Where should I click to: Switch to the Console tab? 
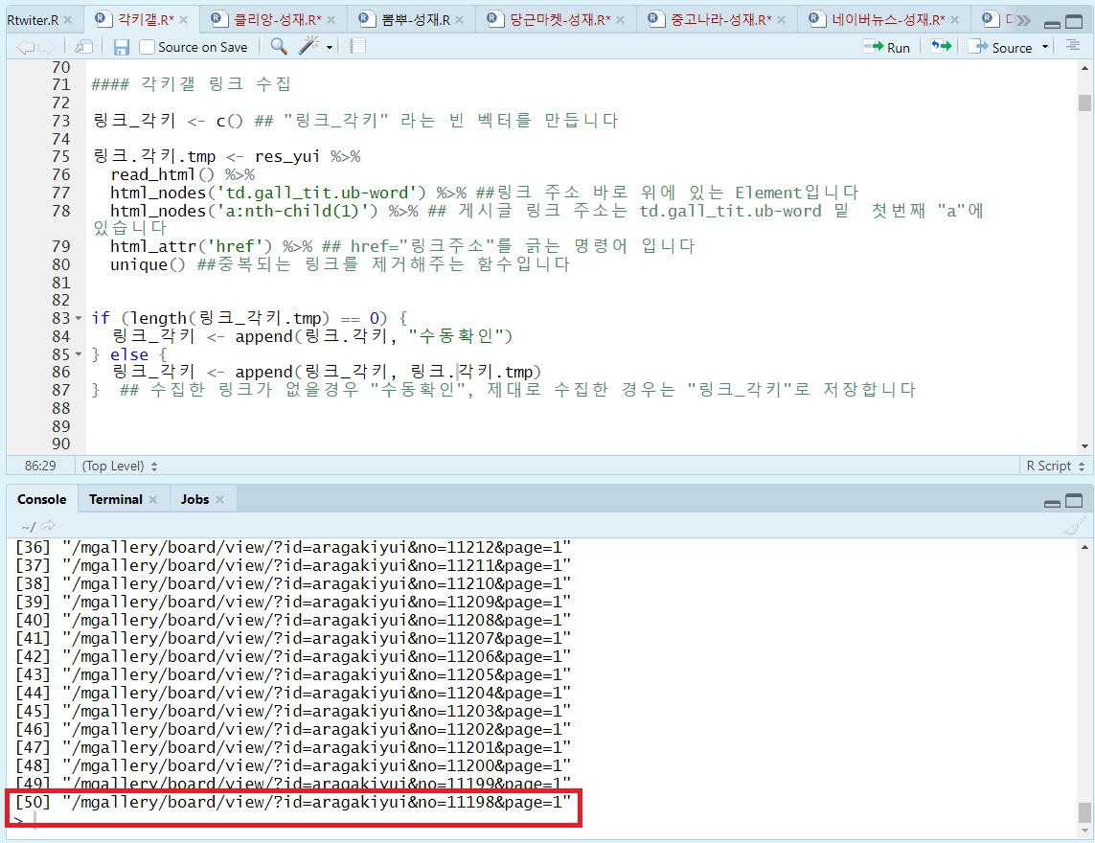click(x=42, y=499)
